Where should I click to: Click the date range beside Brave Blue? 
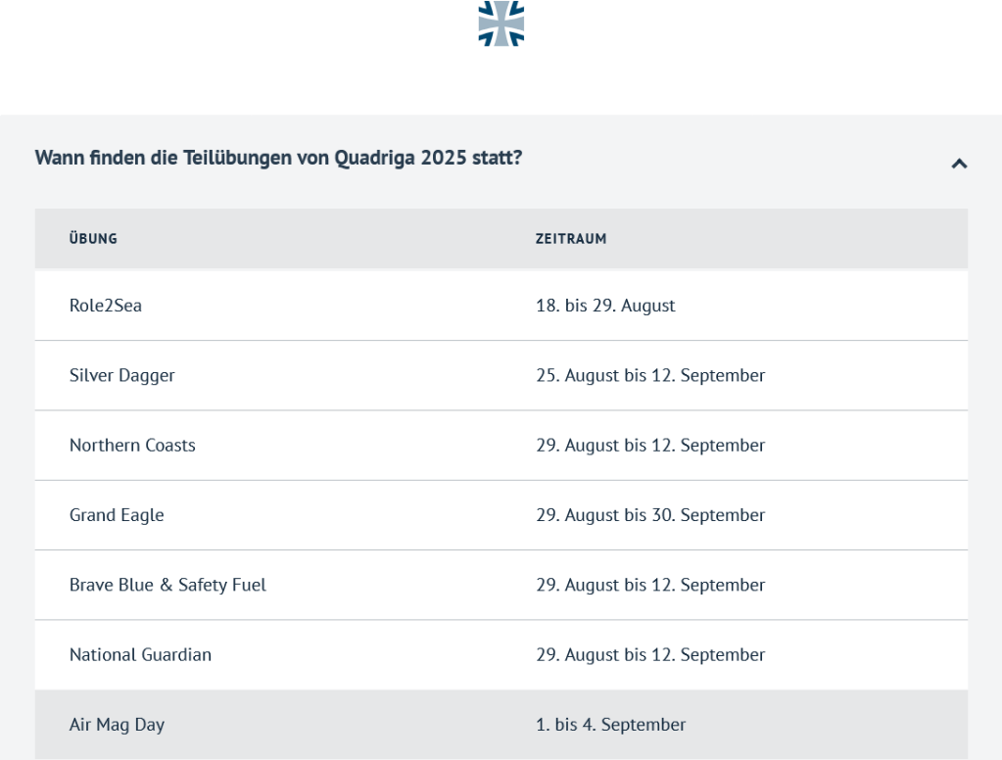650,585
